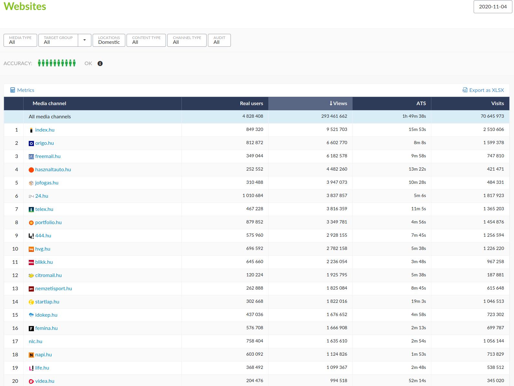The image size is (514, 386).
Task: Click the 24.hu logo icon
Action: point(31,196)
